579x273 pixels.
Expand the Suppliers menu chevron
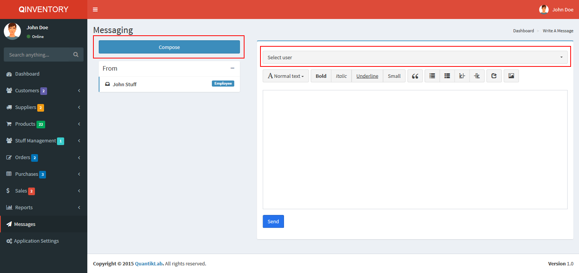79,107
